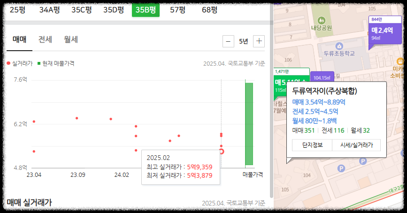The image size is (407, 213).
Task: Click 전세 2.5억~4.5억 price link
Action: pyautogui.click(x=315, y=112)
